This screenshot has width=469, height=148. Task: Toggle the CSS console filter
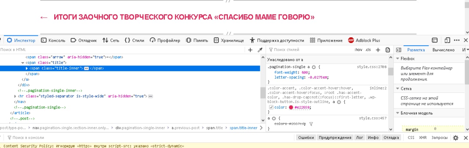coord(411,137)
